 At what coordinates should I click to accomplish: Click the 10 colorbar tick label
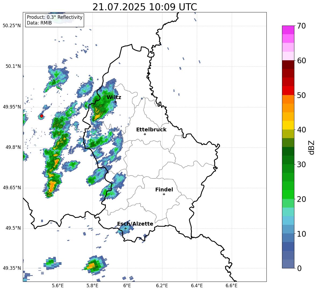click(301, 234)
